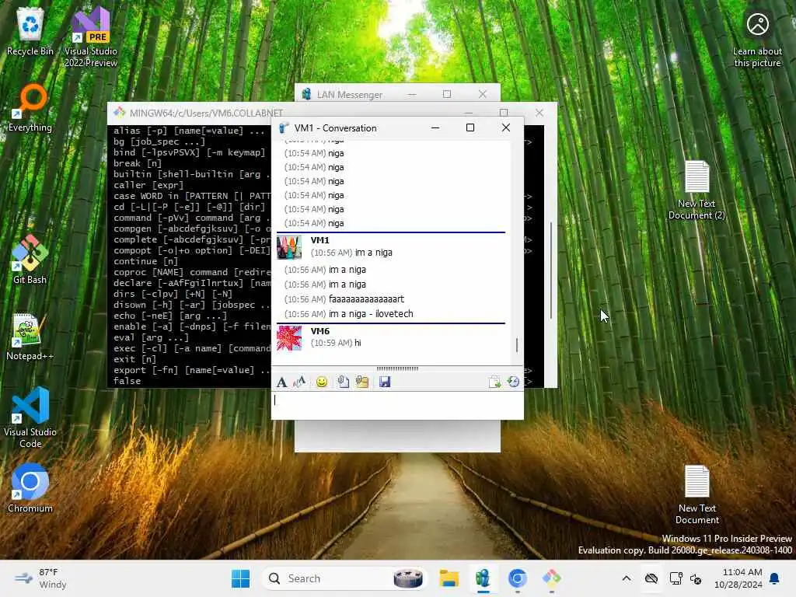Open the smiley emoticon picker
Image resolution: width=796 pixels, height=597 pixels.
coord(321,382)
